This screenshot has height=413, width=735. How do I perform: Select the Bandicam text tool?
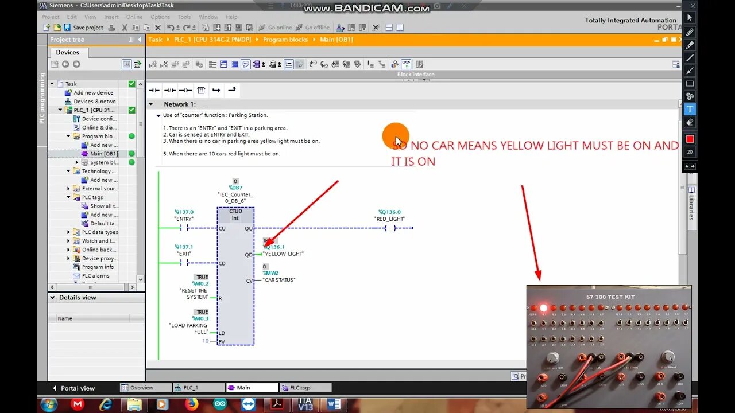pos(690,109)
